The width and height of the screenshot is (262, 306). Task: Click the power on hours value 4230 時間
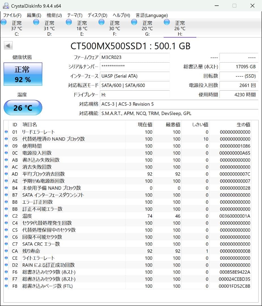pyautogui.click(x=239, y=95)
